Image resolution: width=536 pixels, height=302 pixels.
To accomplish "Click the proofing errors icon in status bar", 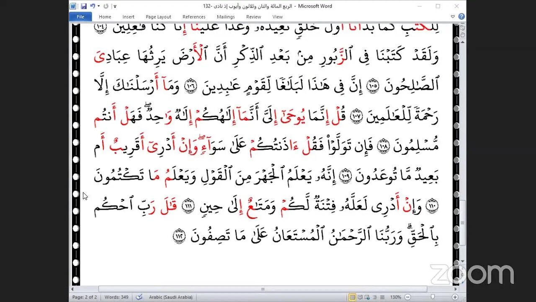I will (x=139, y=297).
